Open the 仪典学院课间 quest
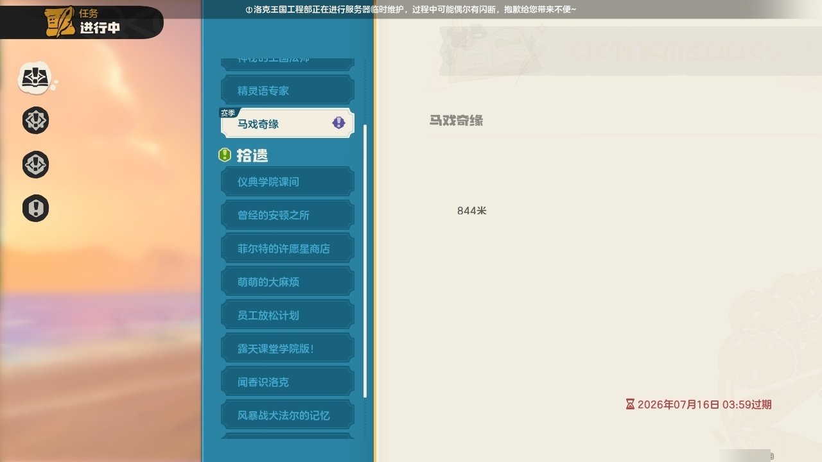This screenshot has height=462, width=822. point(287,182)
